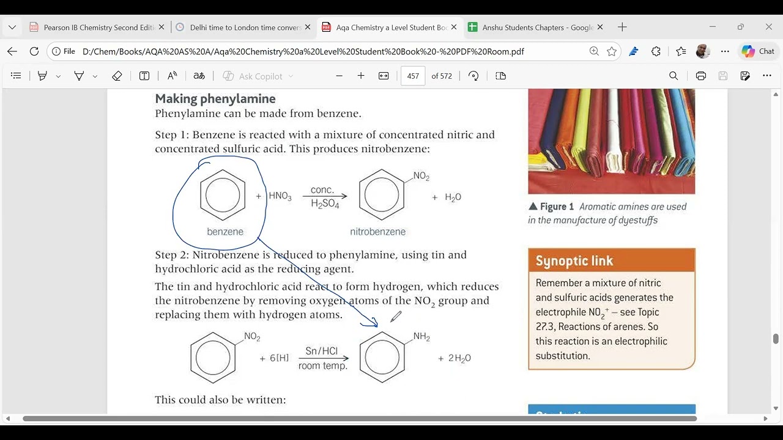Click the horizontal scroll left arrow
This screenshot has height=440, width=783.
(7, 419)
